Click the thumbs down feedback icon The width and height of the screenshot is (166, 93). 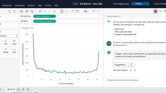click(135, 70)
